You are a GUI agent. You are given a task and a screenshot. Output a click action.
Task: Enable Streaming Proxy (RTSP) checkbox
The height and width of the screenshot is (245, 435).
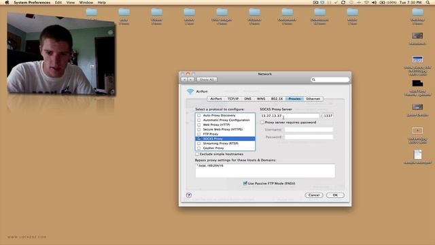pyautogui.click(x=198, y=144)
